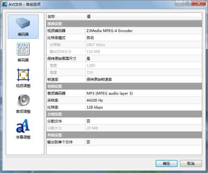Collapse the 视频设置 section header
This screenshot has width=208, height=173.
coord(124,24)
